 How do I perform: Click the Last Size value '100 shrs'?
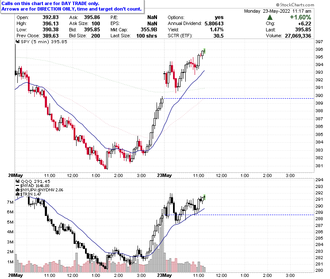[147, 36]
